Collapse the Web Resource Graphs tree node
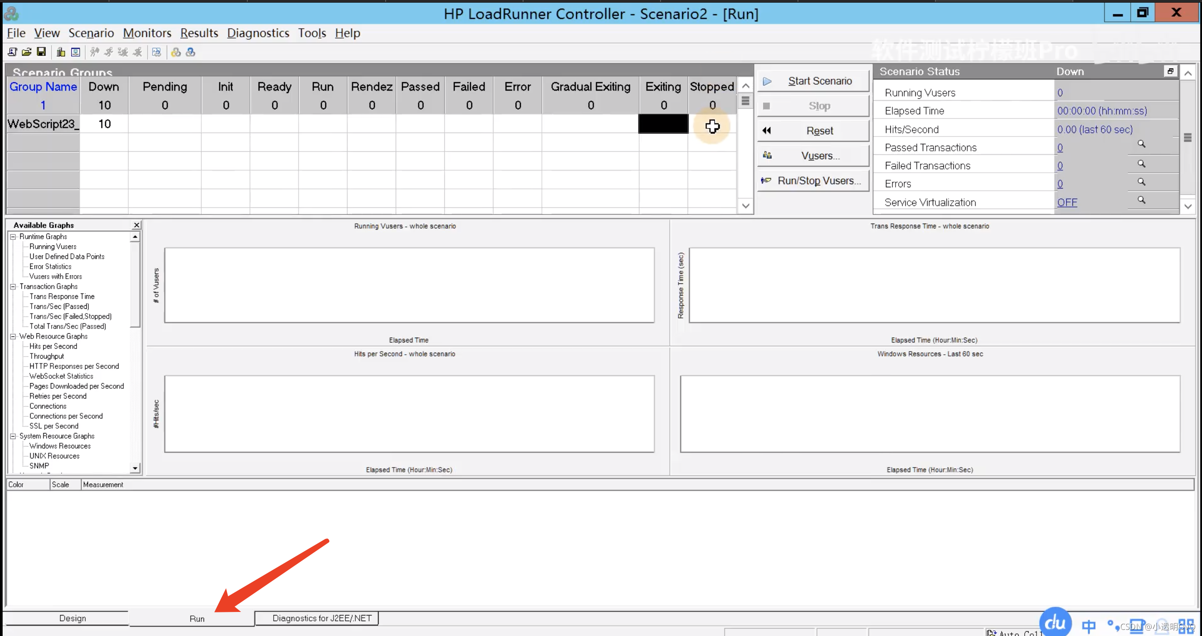Viewport: 1202px width, 636px height. [13, 337]
